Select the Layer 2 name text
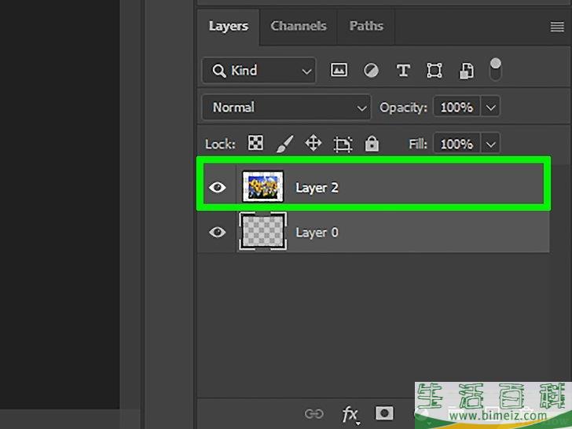572x429 pixels. pos(317,189)
